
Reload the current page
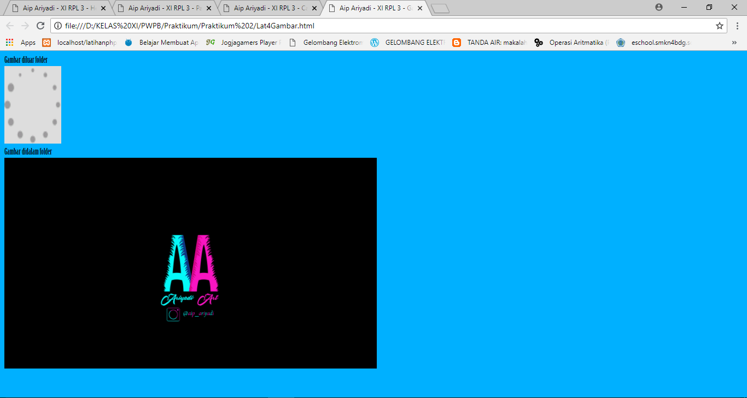[40, 26]
